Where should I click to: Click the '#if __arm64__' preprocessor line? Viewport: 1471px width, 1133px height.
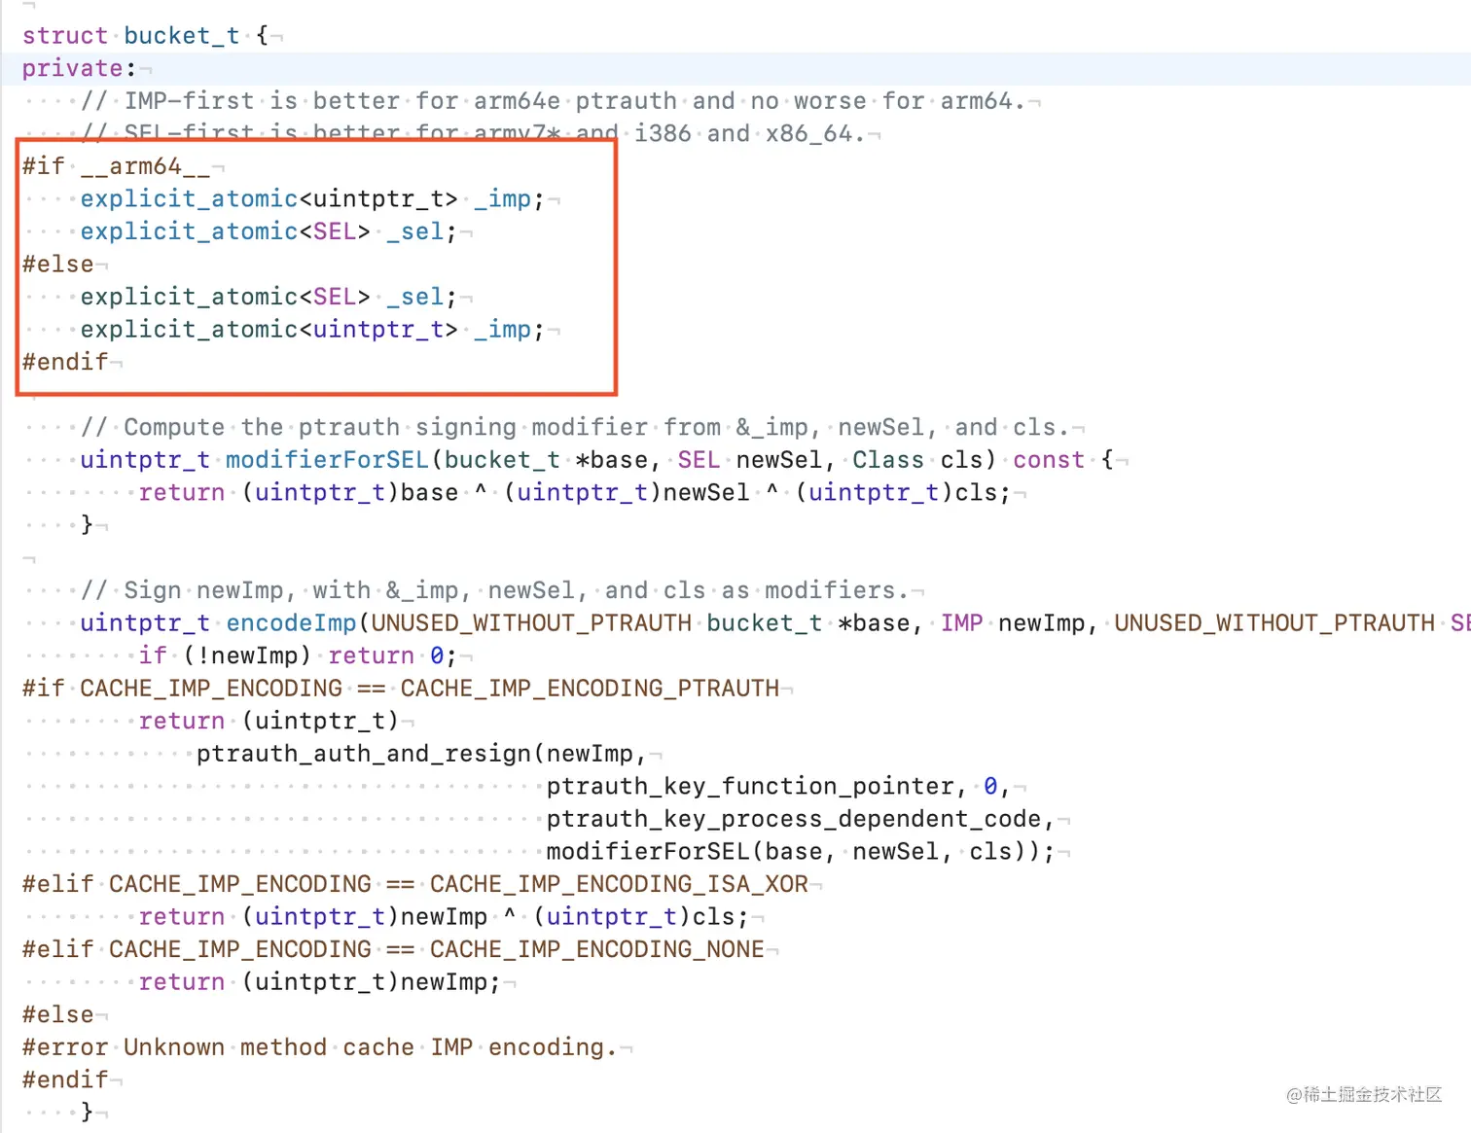tap(116, 166)
